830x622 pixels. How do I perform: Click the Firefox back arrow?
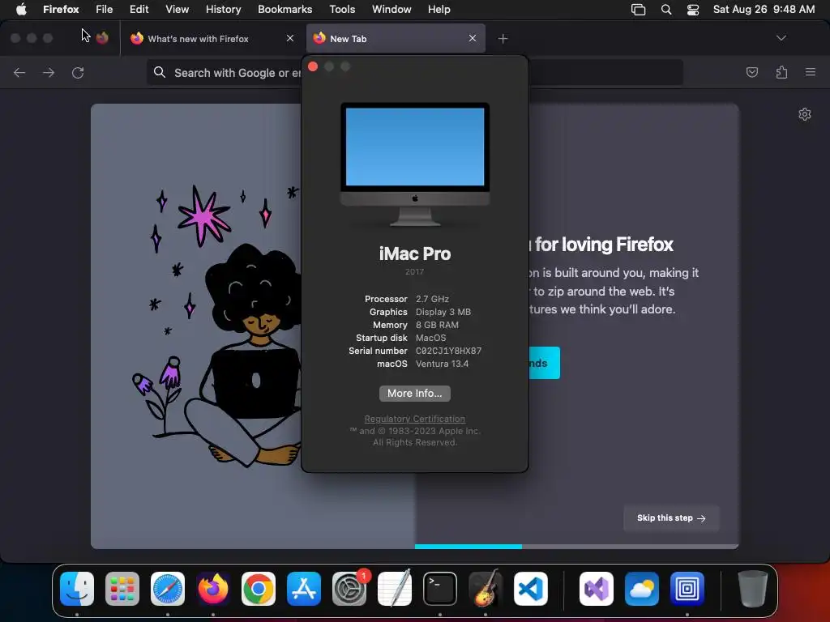click(19, 72)
